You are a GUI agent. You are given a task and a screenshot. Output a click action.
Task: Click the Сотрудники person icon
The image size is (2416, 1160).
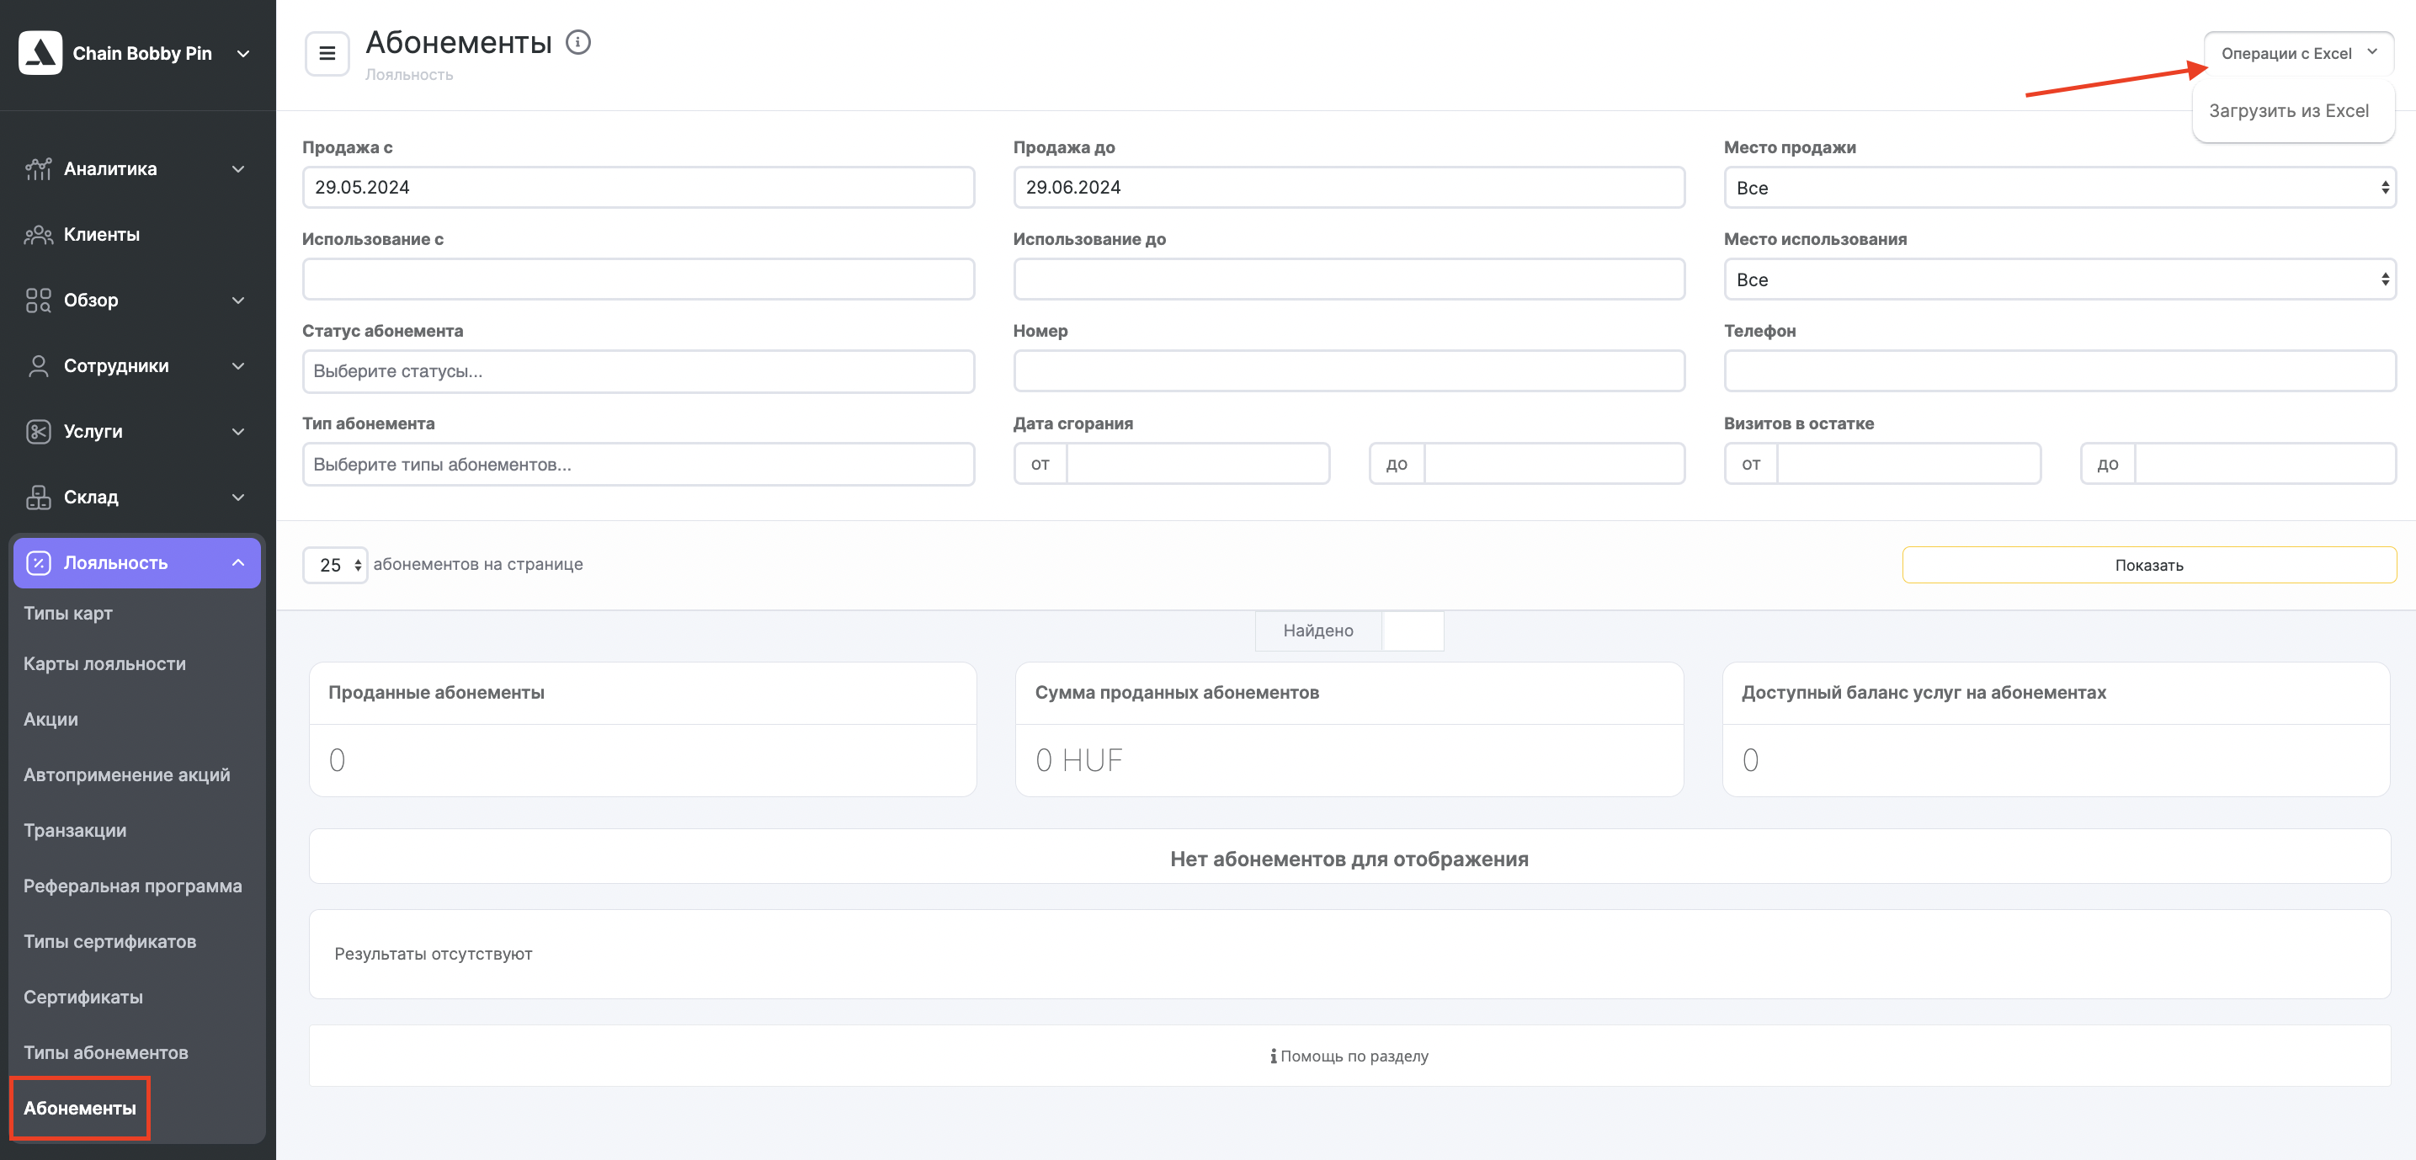click(38, 365)
